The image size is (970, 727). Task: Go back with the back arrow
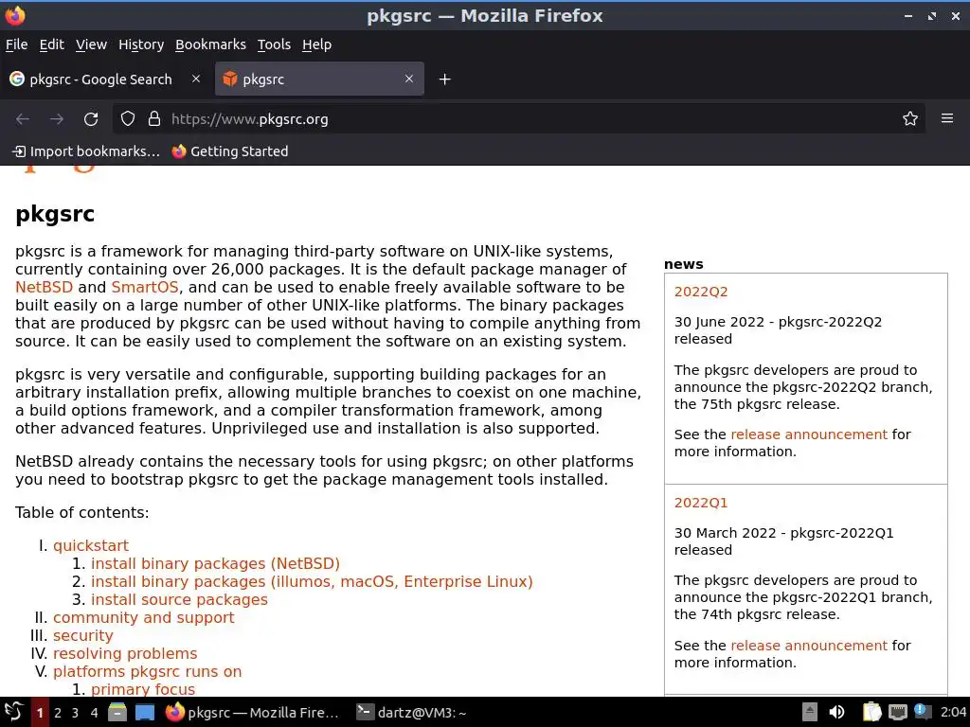pos(23,118)
